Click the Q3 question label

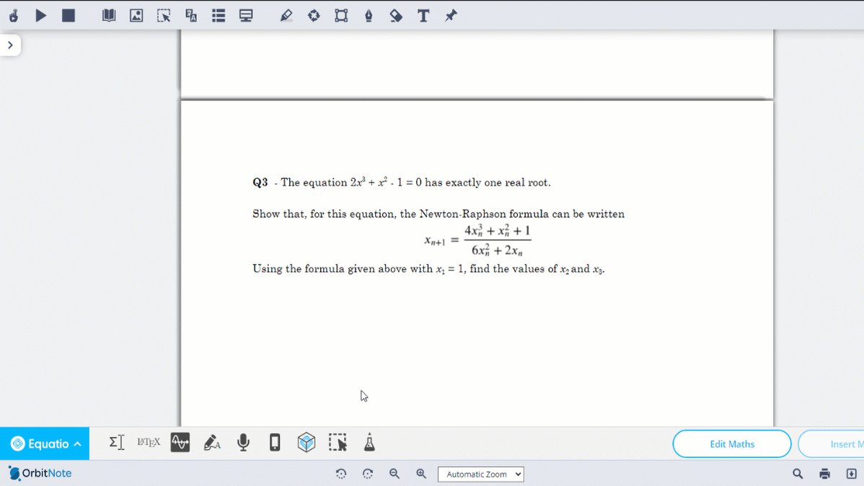coord(260,182)
